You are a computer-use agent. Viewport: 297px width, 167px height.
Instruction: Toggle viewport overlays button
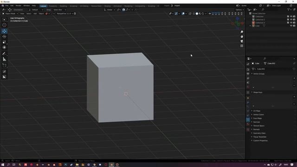[x=183, y=13]
